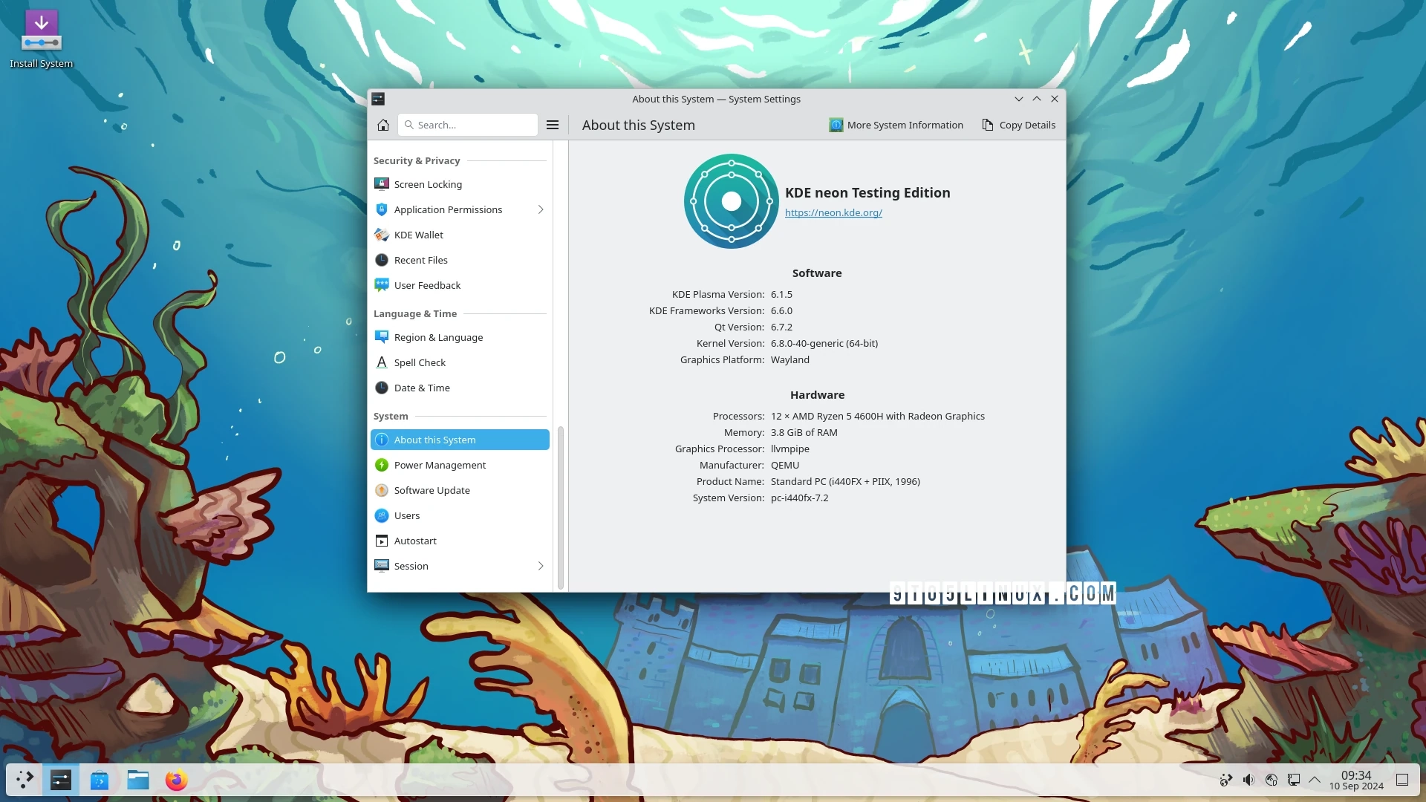Click System Settings taskbar icon
The height and width of the screenshot is (802, 1426).
[x=61, y=780]
